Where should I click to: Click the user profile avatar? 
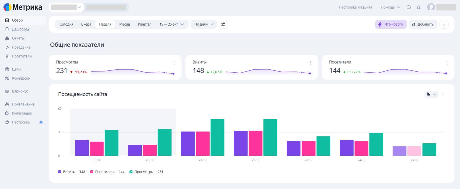point(431,7)
